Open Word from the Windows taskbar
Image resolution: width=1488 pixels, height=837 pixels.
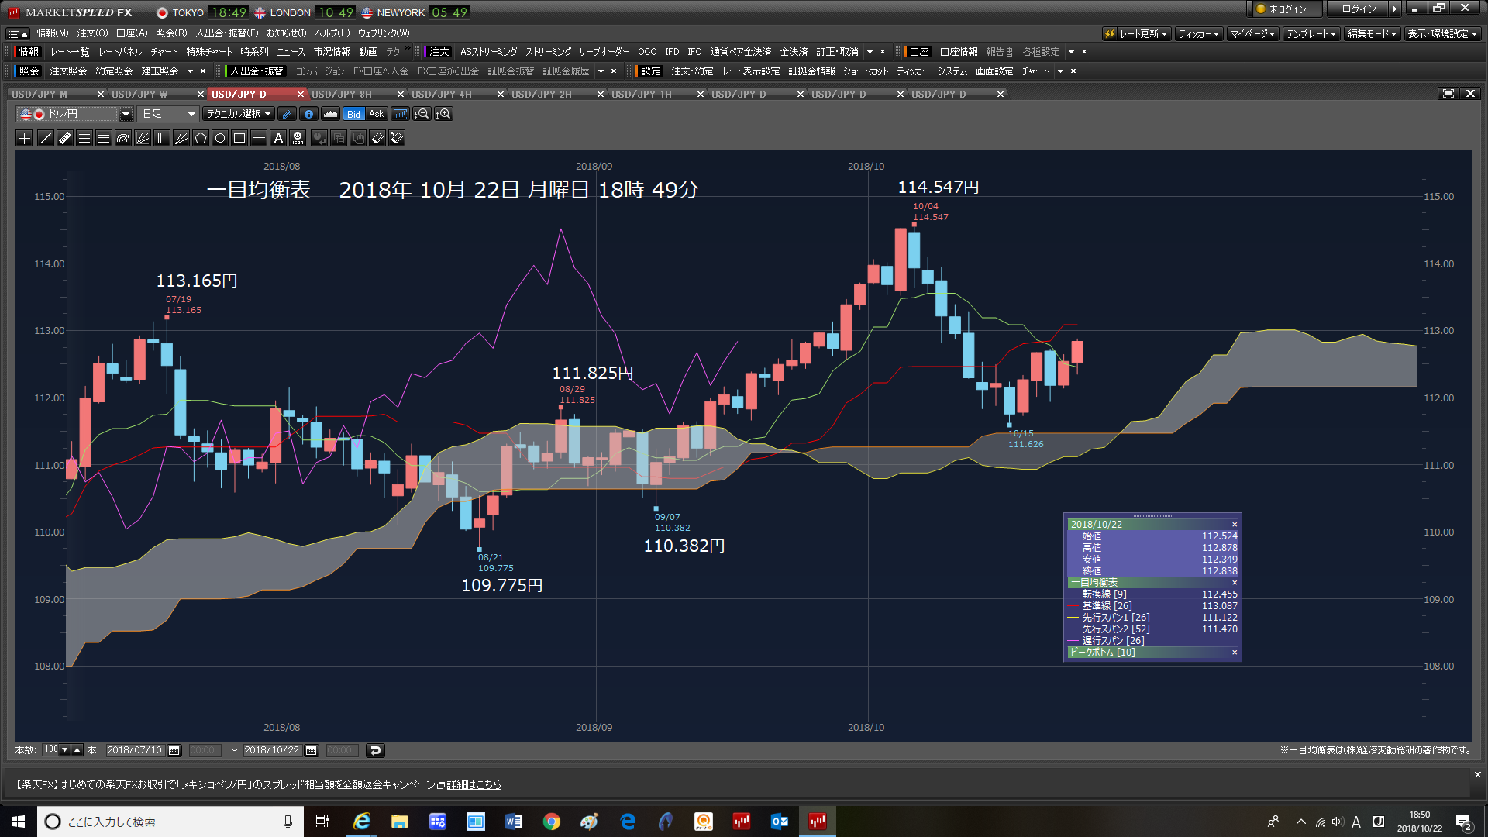514,821
